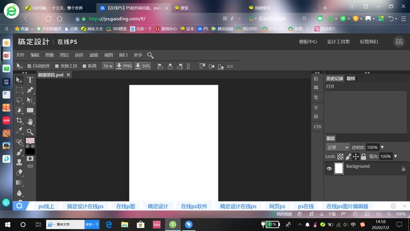Select the Clone Stamp tool
This screenshot has width=410, height=231.
pos(19,162)
